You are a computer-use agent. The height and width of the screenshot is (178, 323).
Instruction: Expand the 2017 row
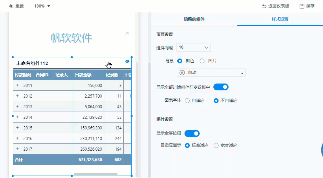[x=18, y=149]
